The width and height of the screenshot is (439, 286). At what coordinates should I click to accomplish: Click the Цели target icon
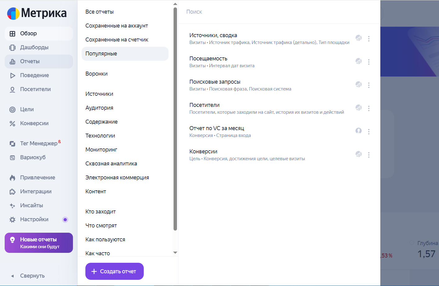click(x=12, y=109)
